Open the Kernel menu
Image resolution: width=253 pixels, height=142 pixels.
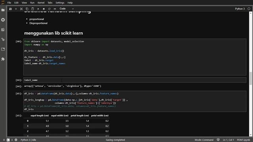point(41,3)
